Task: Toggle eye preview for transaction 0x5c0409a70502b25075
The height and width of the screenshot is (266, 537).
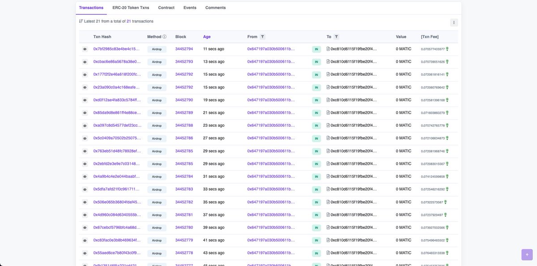Action: coord(85,138)
